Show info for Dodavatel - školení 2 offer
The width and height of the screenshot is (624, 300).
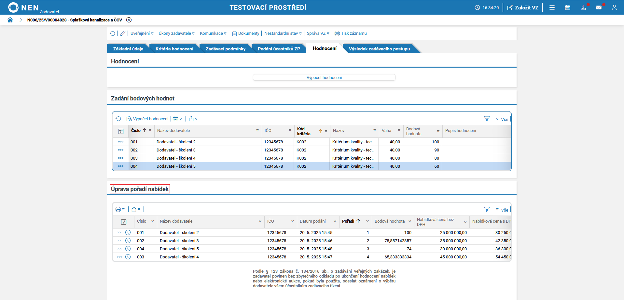coord(128,233)
